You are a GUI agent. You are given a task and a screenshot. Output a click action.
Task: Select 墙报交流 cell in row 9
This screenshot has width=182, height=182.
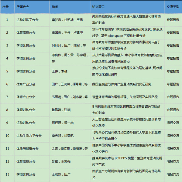point(173,123)
